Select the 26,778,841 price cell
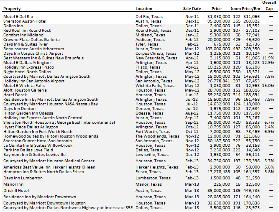Viewport: 279px width, 212px height. (x=219, y=81)
